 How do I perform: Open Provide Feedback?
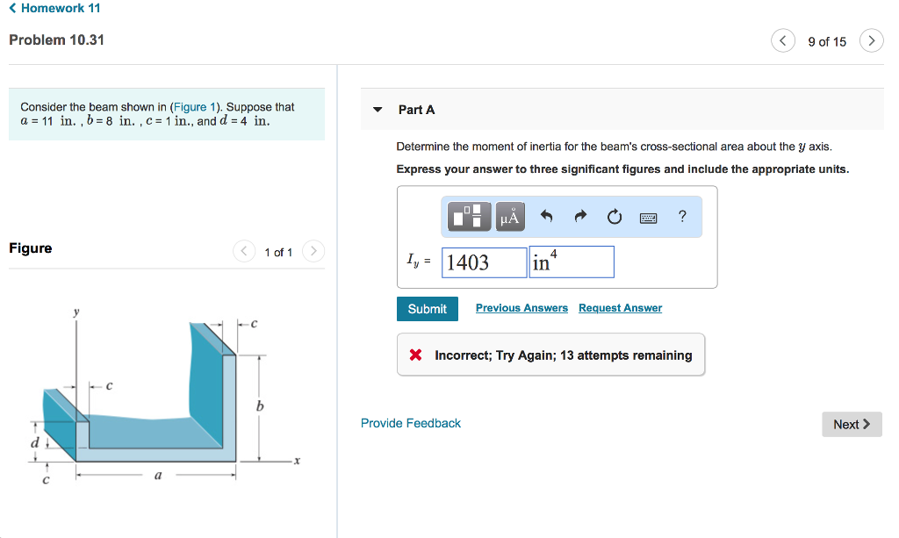tap(410, 423)
